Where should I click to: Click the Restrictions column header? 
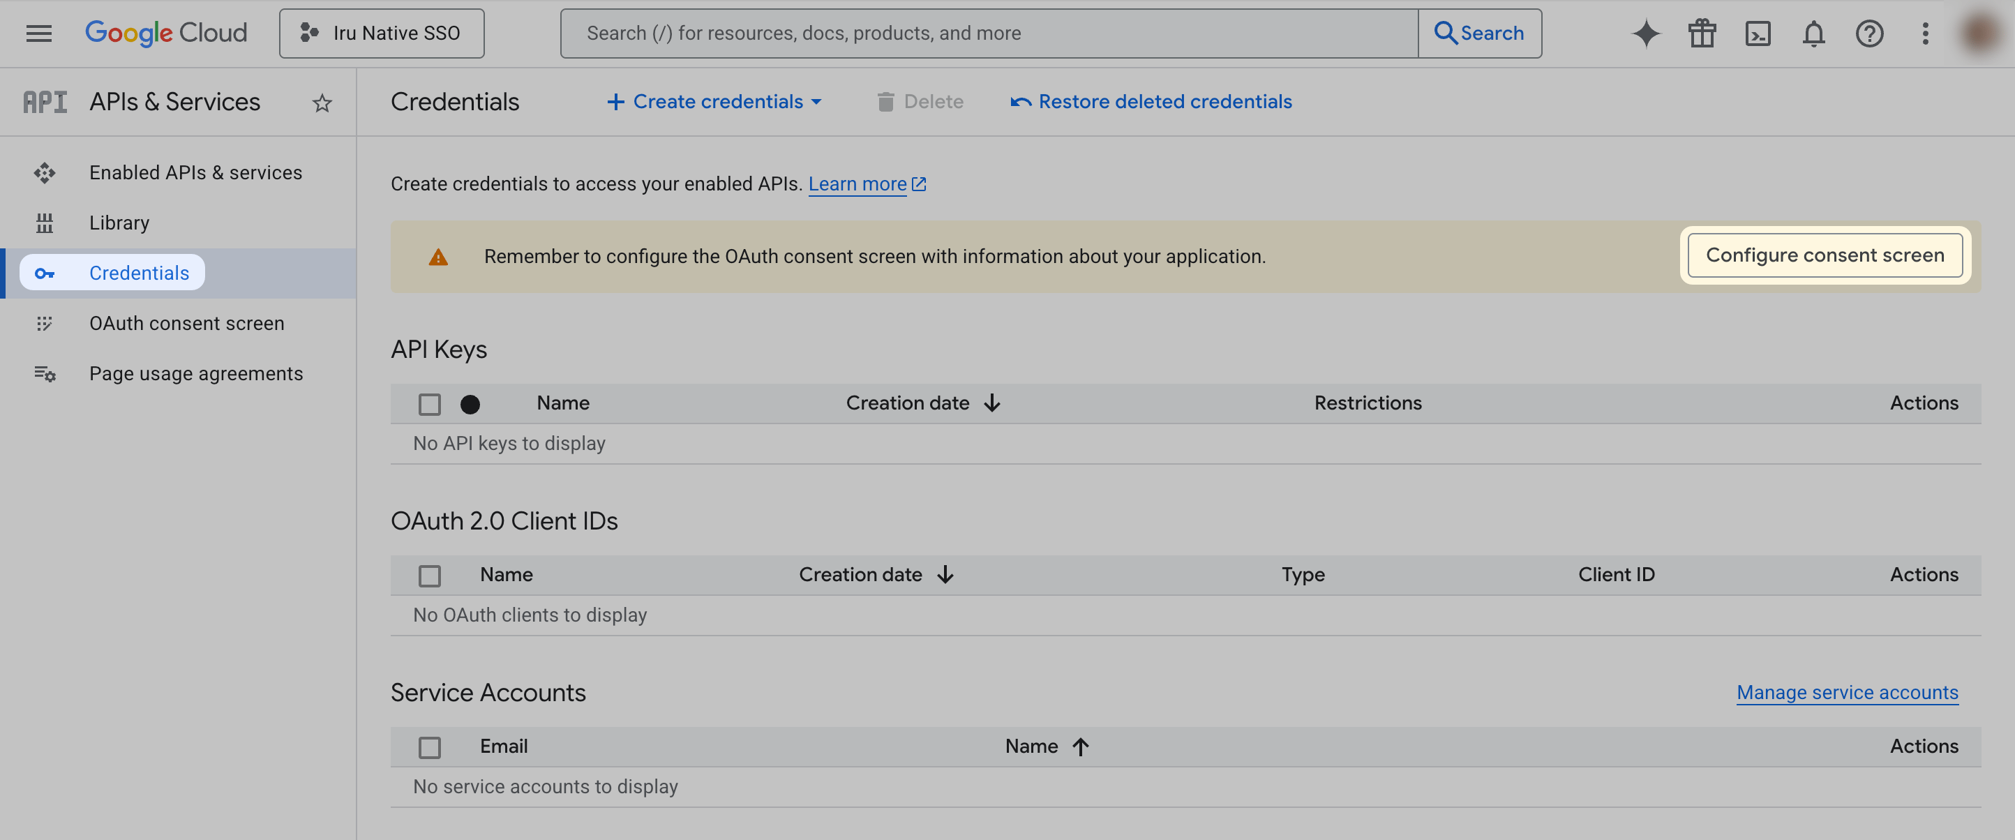tap(1368, 403)
